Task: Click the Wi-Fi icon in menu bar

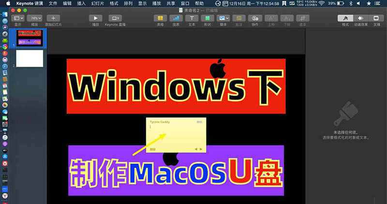Action: click(321, 3)
